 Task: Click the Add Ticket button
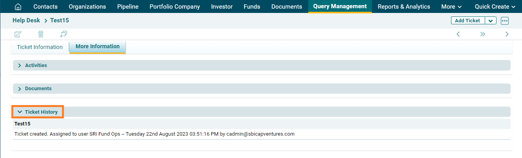click(467, 21)
